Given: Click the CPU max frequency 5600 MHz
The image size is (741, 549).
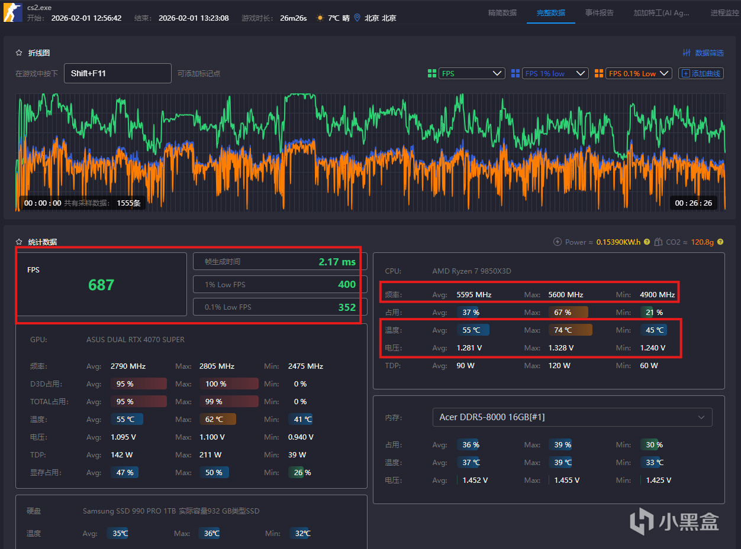Looking at the screenshot, I should click(566, 294).
